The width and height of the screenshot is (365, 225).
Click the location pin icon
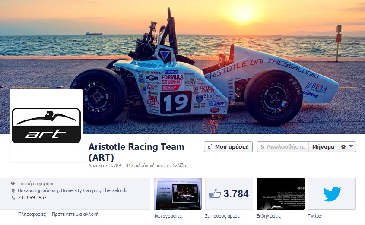[x=13, y=190]
